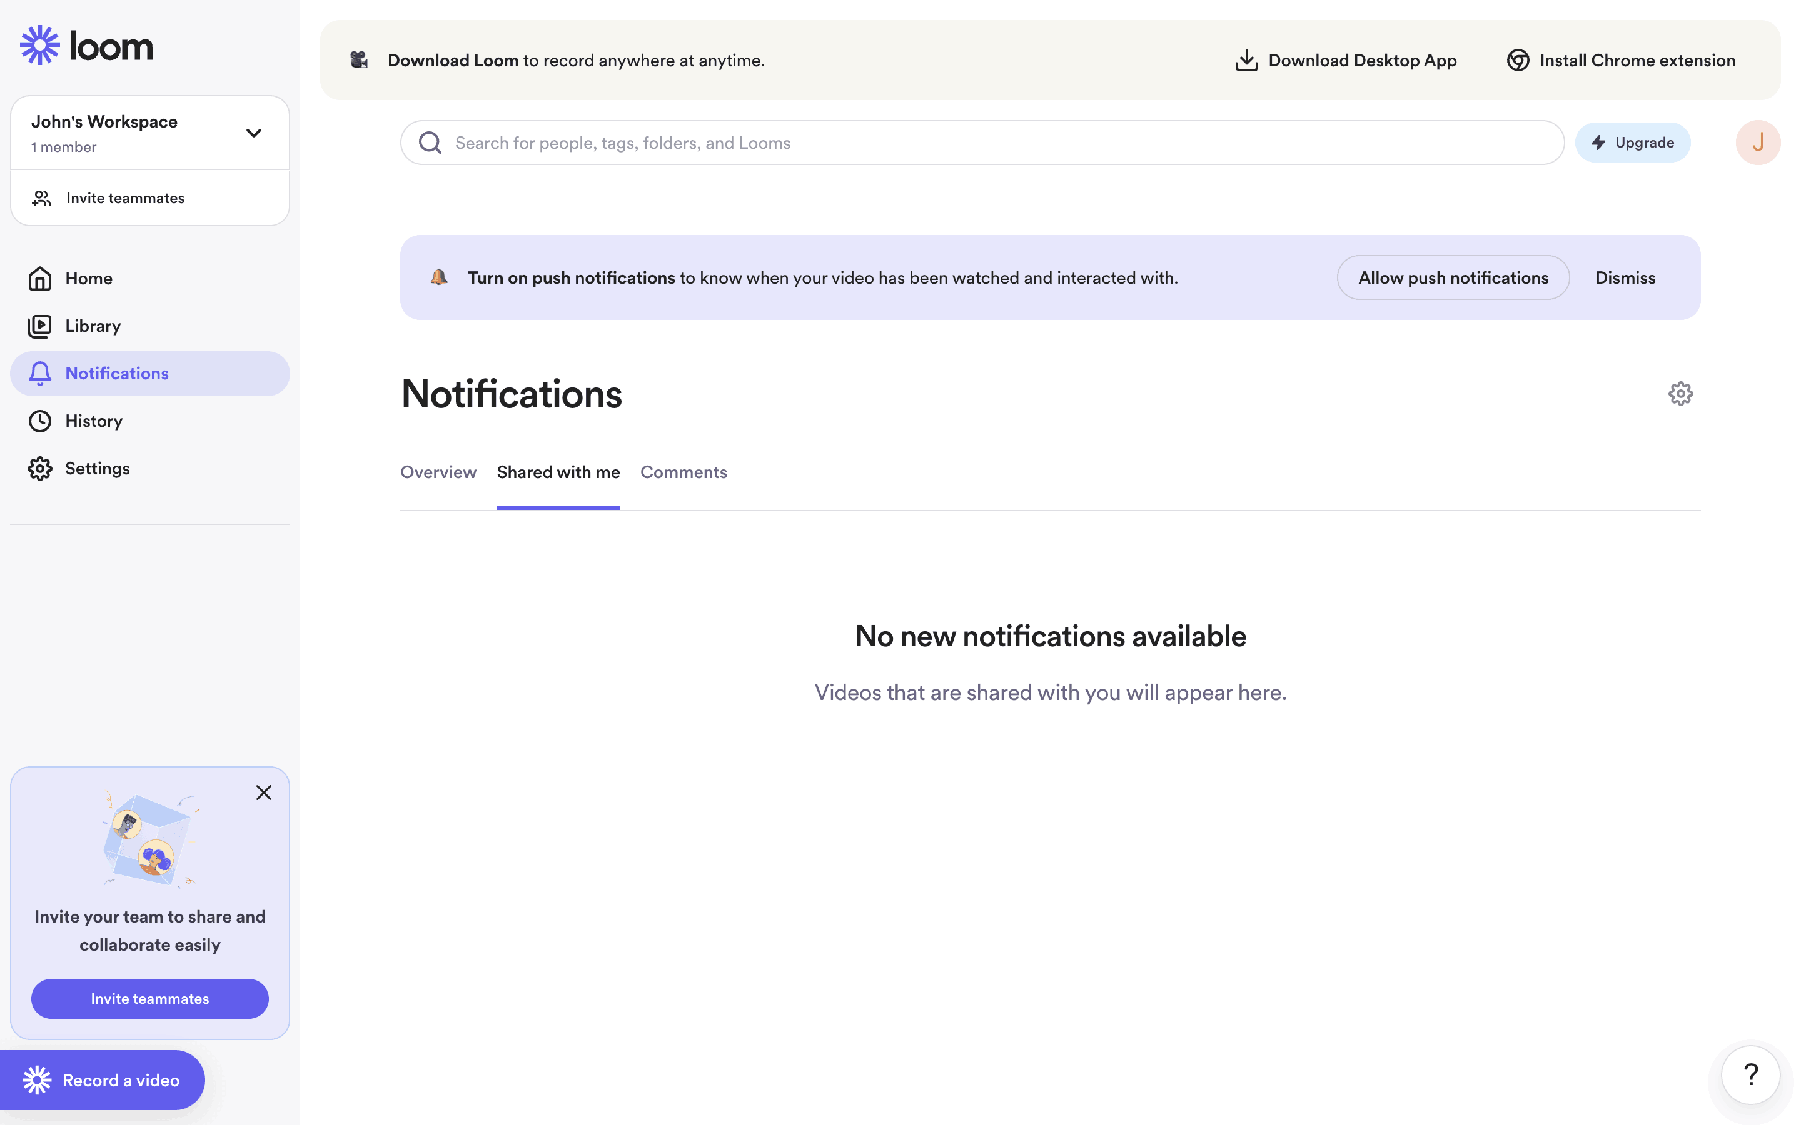Click the Record a video button
1801x1125 pixels.
pos(103,1079)
